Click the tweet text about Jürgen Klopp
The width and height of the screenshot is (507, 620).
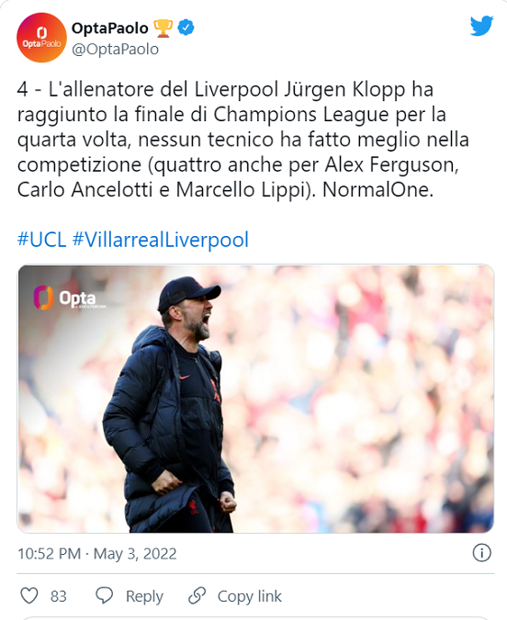click(x=243, y=140)
